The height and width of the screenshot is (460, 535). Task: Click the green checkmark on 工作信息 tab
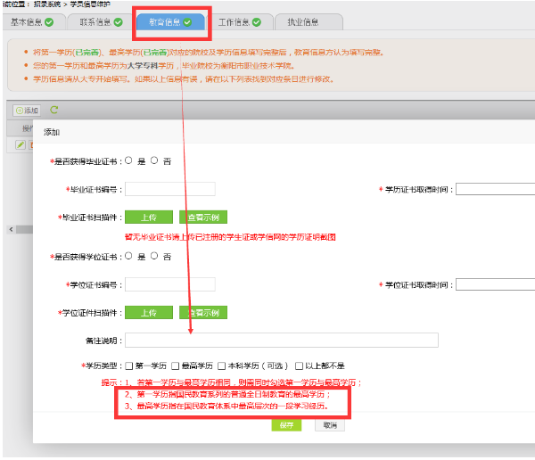tap(257, 22)
